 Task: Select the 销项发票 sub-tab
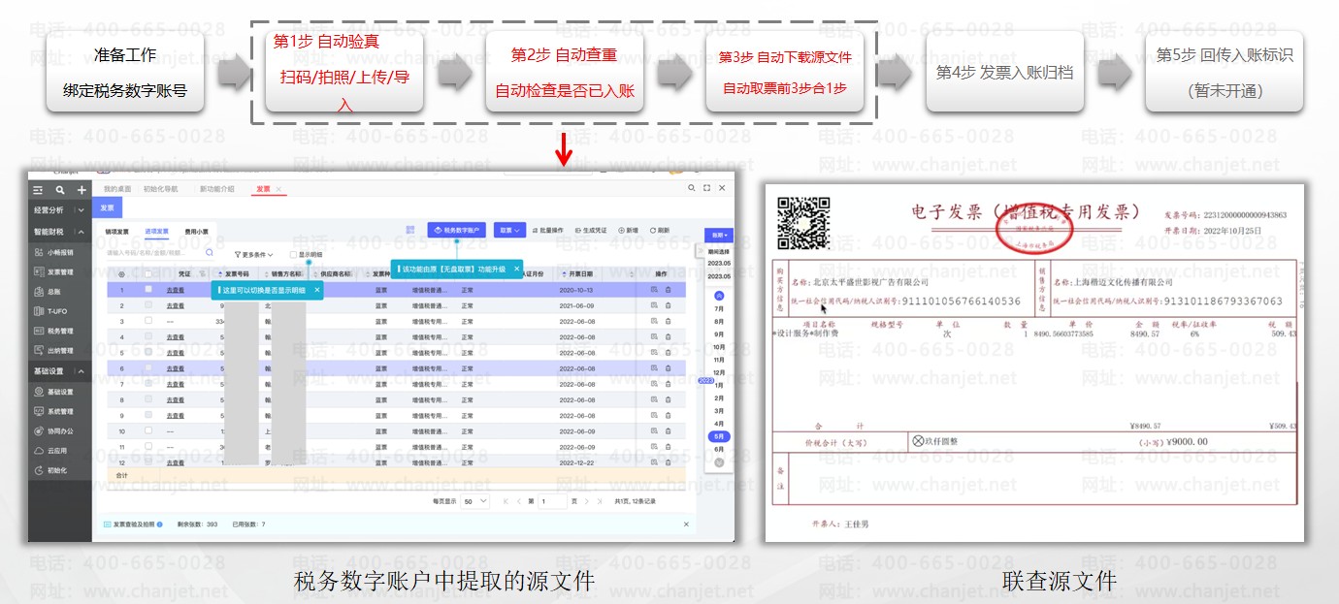click(117, 232)
